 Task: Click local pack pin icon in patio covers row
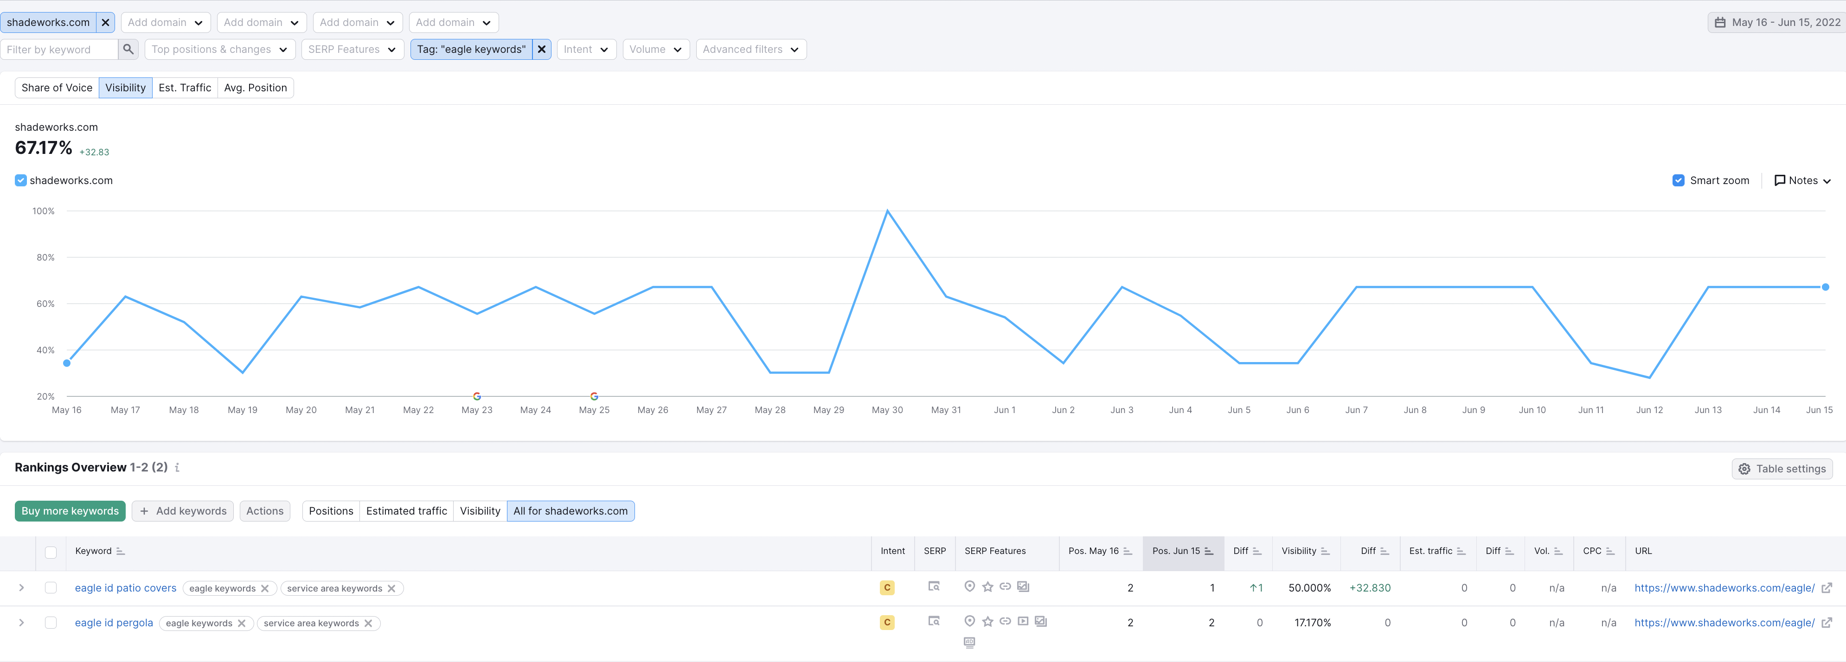pos(969,587)
